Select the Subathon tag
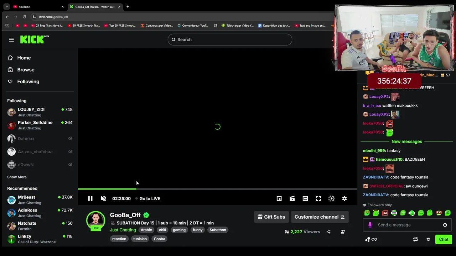Viewport: 456px width, 256px height. coord(218,230)
